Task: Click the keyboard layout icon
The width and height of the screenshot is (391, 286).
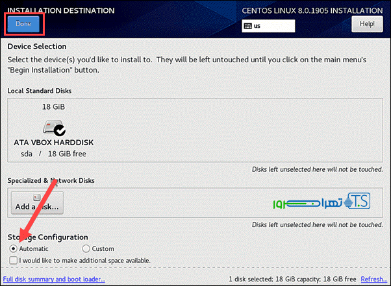Action: (x=247, y=27)
